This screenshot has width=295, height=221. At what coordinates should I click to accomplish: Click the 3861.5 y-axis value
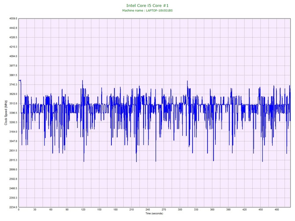pyautogui.click(x=13, y=75)
